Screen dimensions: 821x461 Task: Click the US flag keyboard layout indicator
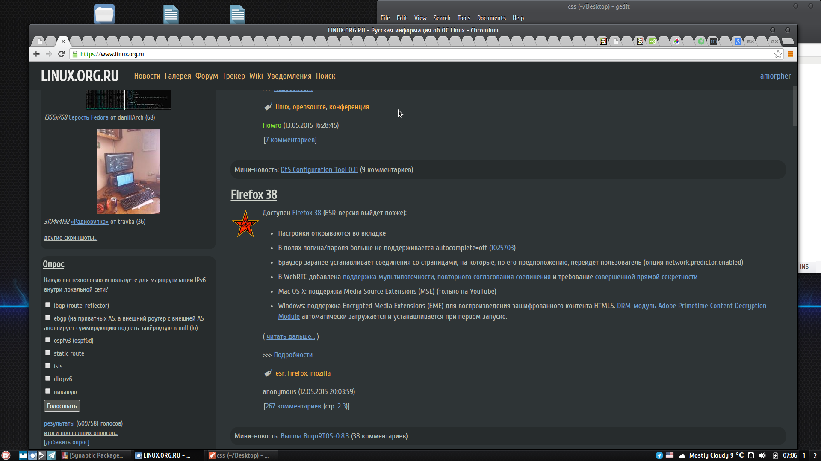pyautogui.click(x=670, y=455)
